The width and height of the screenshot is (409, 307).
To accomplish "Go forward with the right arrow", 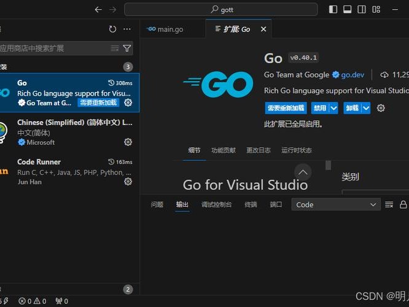I will tap(112, 10).
